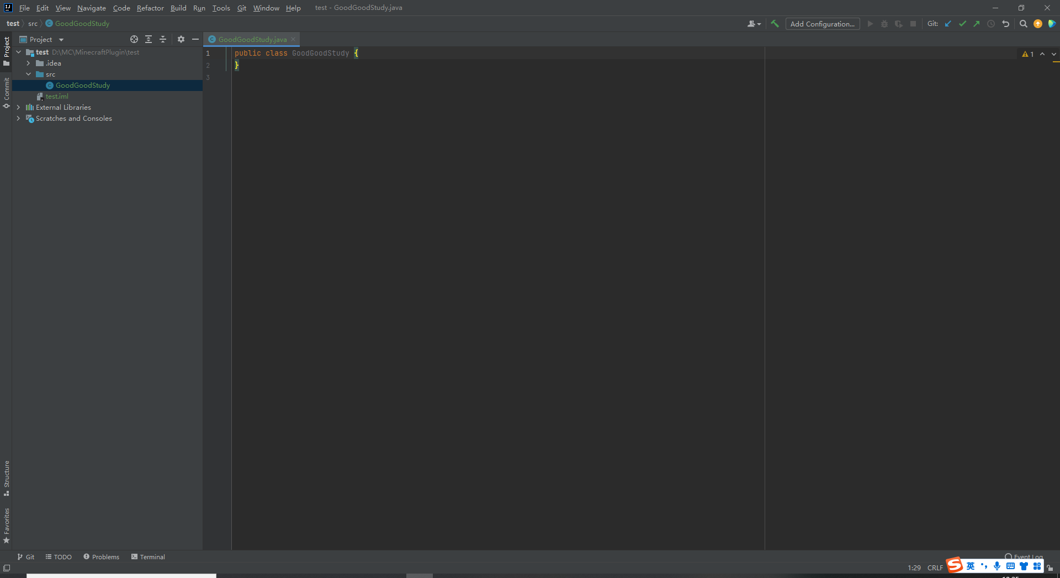Click the Run with Coverage icon
Viewport: 1060px width, 578px height.
[x=899, y=24]
